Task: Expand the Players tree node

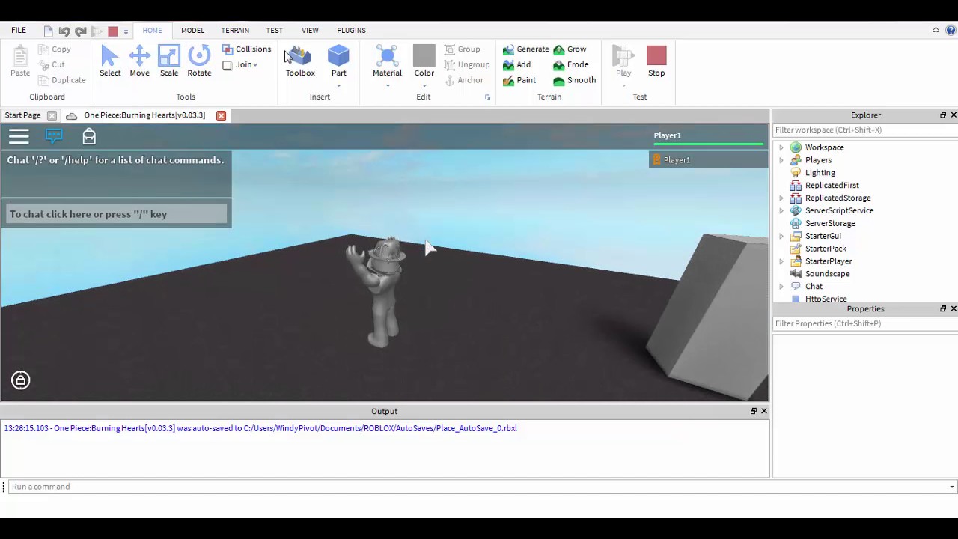Action: 781,160
